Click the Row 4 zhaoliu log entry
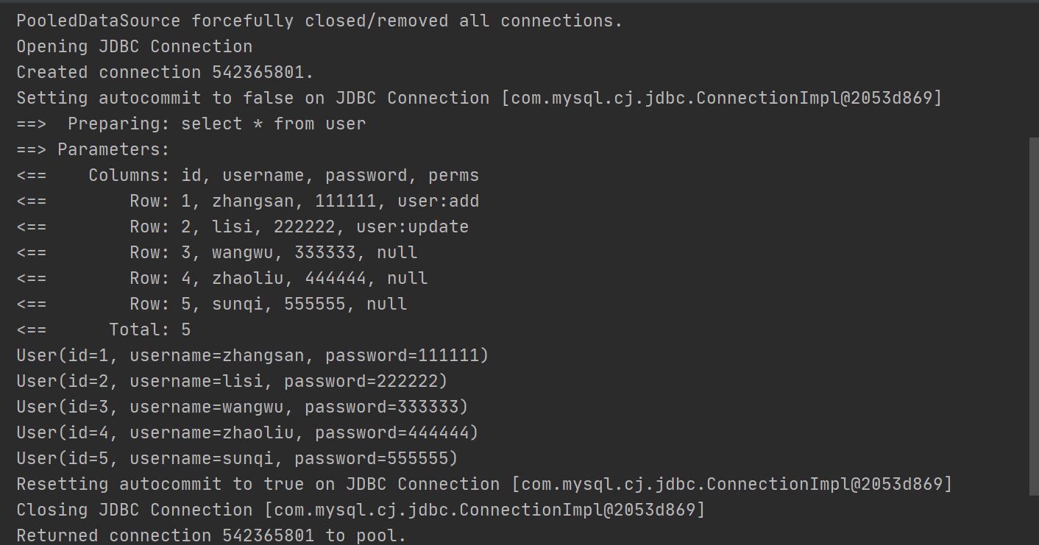1039x545 pixels. pyautogui.click(x=222, y=278)
